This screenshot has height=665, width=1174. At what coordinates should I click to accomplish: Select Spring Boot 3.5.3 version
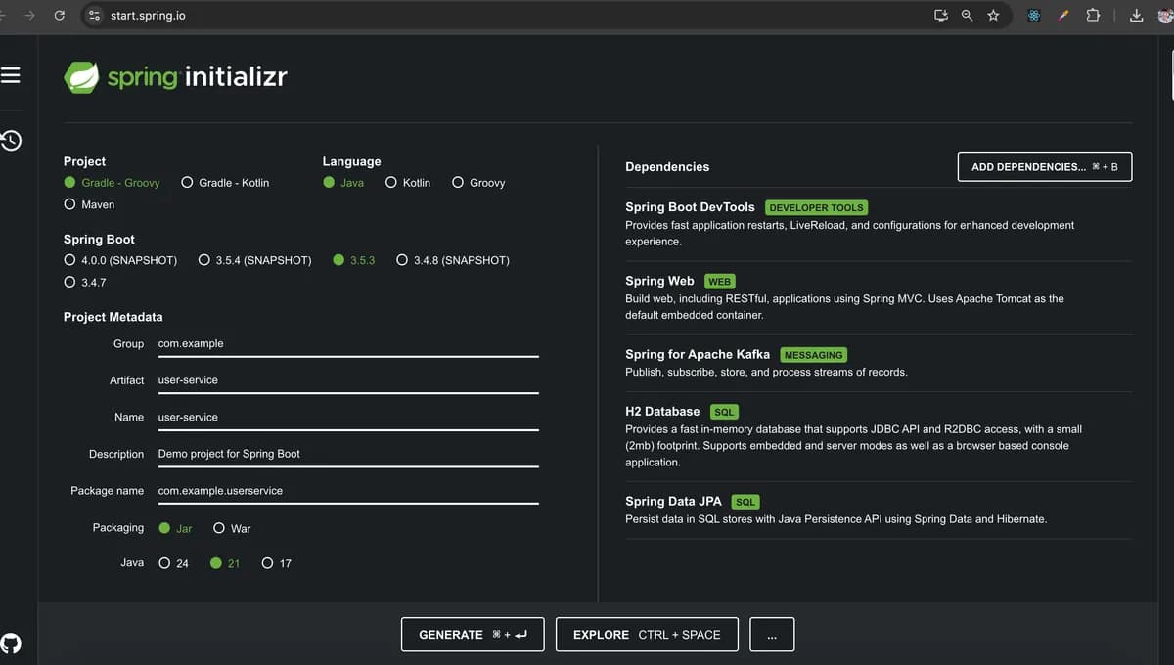(x=354, y=260)
